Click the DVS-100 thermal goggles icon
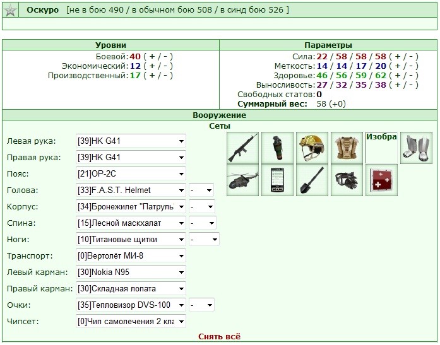Viewport: 440px width, 345px height. pyautogui.click(x=347, y=180)
